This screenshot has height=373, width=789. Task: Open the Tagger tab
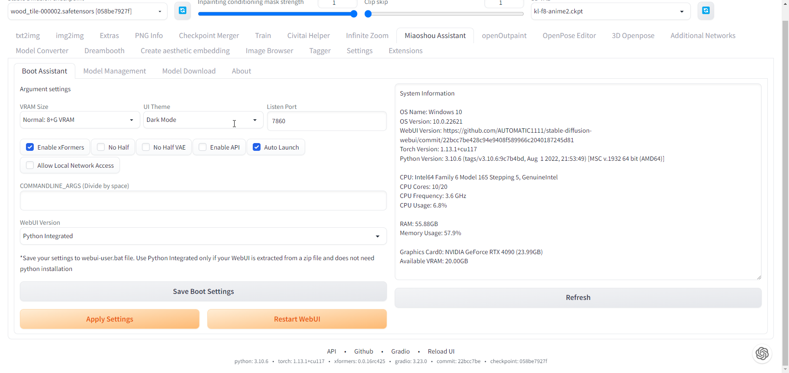(x=320, y=51)
